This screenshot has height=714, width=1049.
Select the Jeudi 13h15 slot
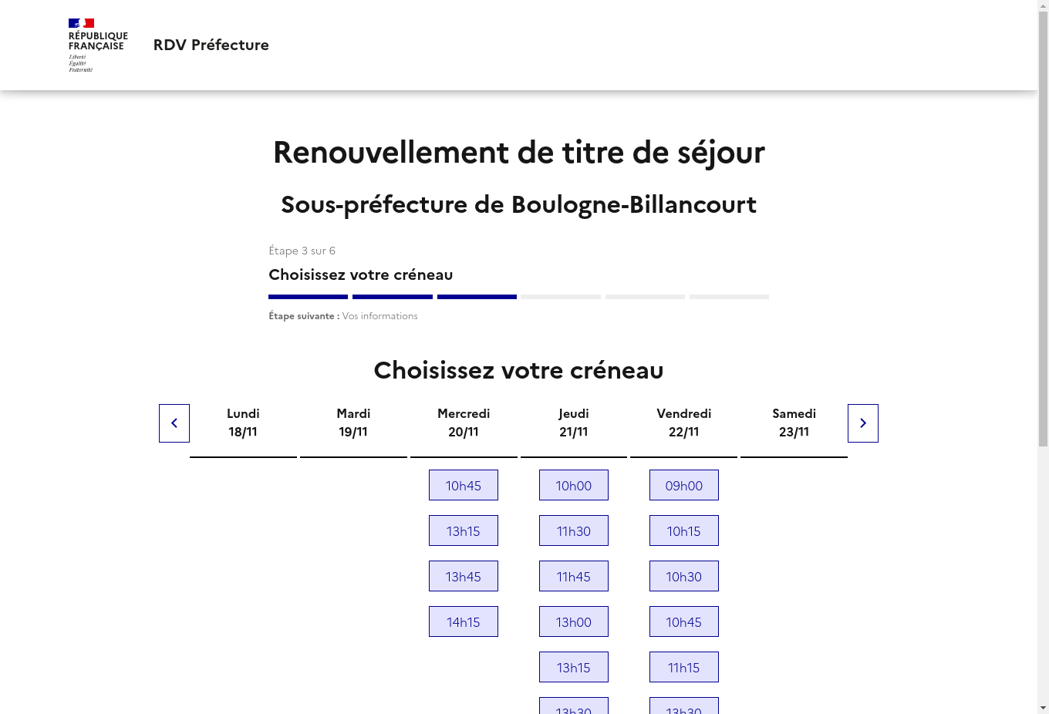tap(574, 667)
